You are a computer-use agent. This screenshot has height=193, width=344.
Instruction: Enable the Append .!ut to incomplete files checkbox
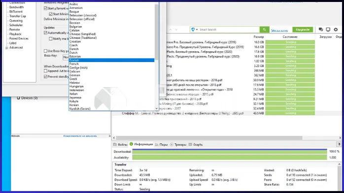pyautogui.click(x=45, y=71)
